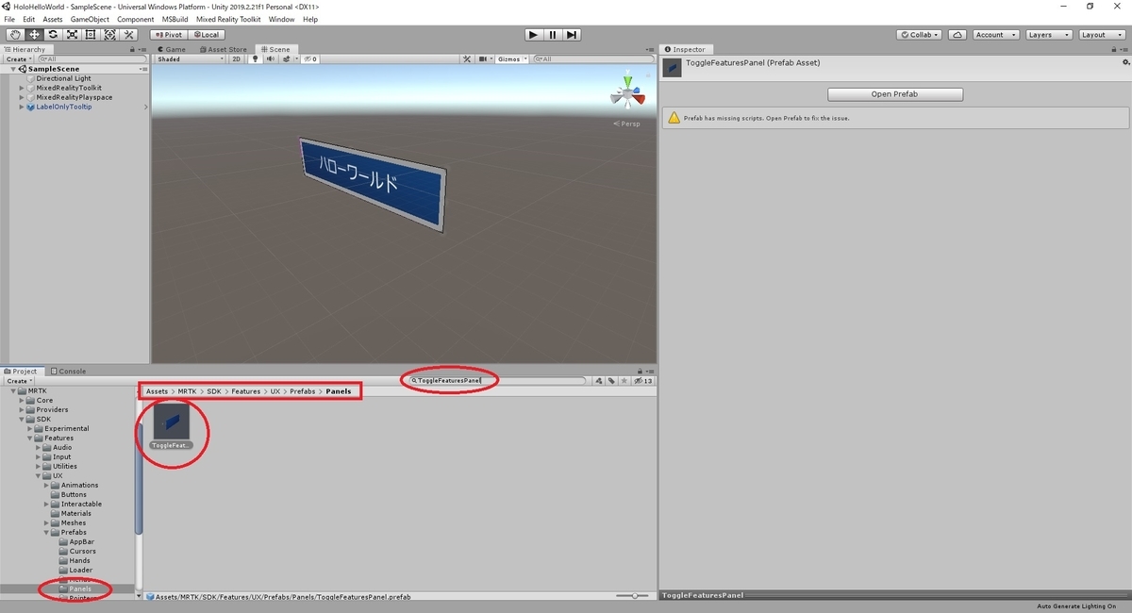Click the scene orientation gizmo

coord(626,93)
